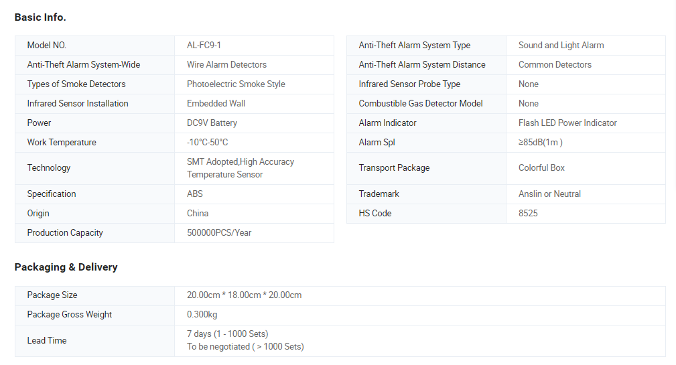Click the ≥85dB(1m) alarm SPL value

tap(540, 143)
